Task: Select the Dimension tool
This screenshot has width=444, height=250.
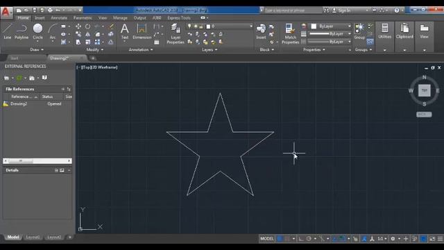Action: (142, 31)
